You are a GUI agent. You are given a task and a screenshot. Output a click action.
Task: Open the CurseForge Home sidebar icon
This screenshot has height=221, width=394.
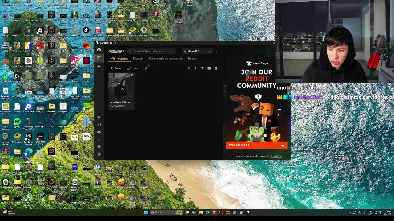pyautogui.click(x=99, y=50)
